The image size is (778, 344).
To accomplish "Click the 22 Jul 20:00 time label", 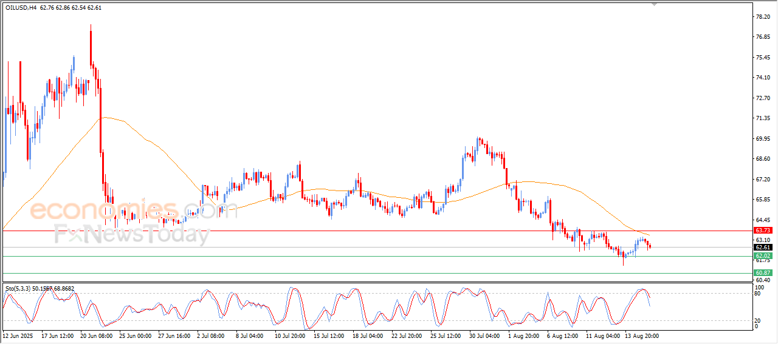I will [x=407, y=335].
